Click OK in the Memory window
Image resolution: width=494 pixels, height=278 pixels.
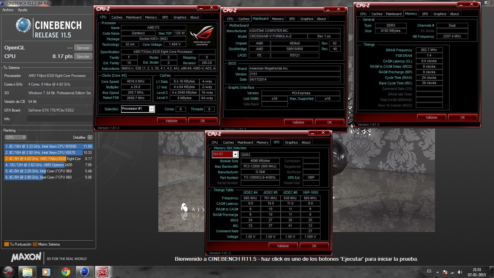463,117
